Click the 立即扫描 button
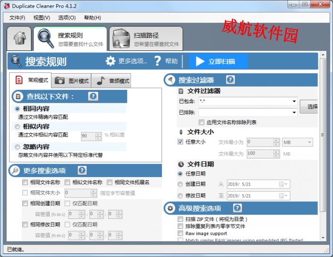This screenshot has width=333, height=257. pyautogui.click(x=218, y=61)
